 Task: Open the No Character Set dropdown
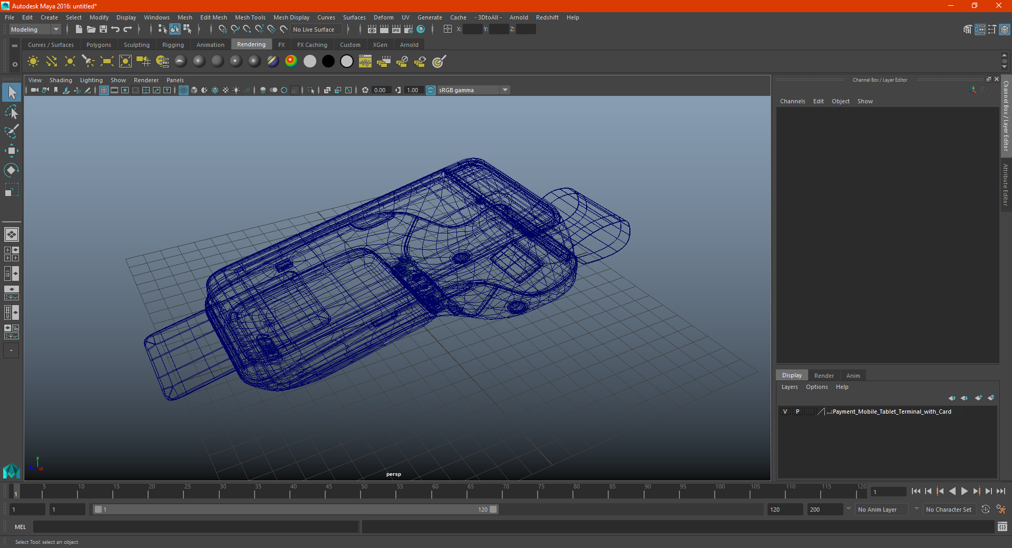coord(949,510)
